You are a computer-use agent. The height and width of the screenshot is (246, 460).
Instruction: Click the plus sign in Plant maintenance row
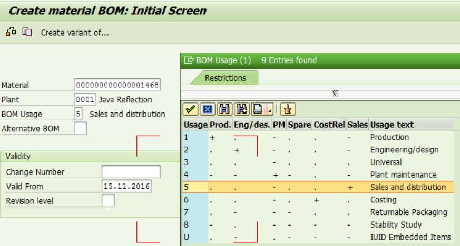(x=276, y=175)
